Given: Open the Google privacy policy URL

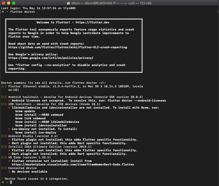Looking at the screenshot, I should point(51,58).
